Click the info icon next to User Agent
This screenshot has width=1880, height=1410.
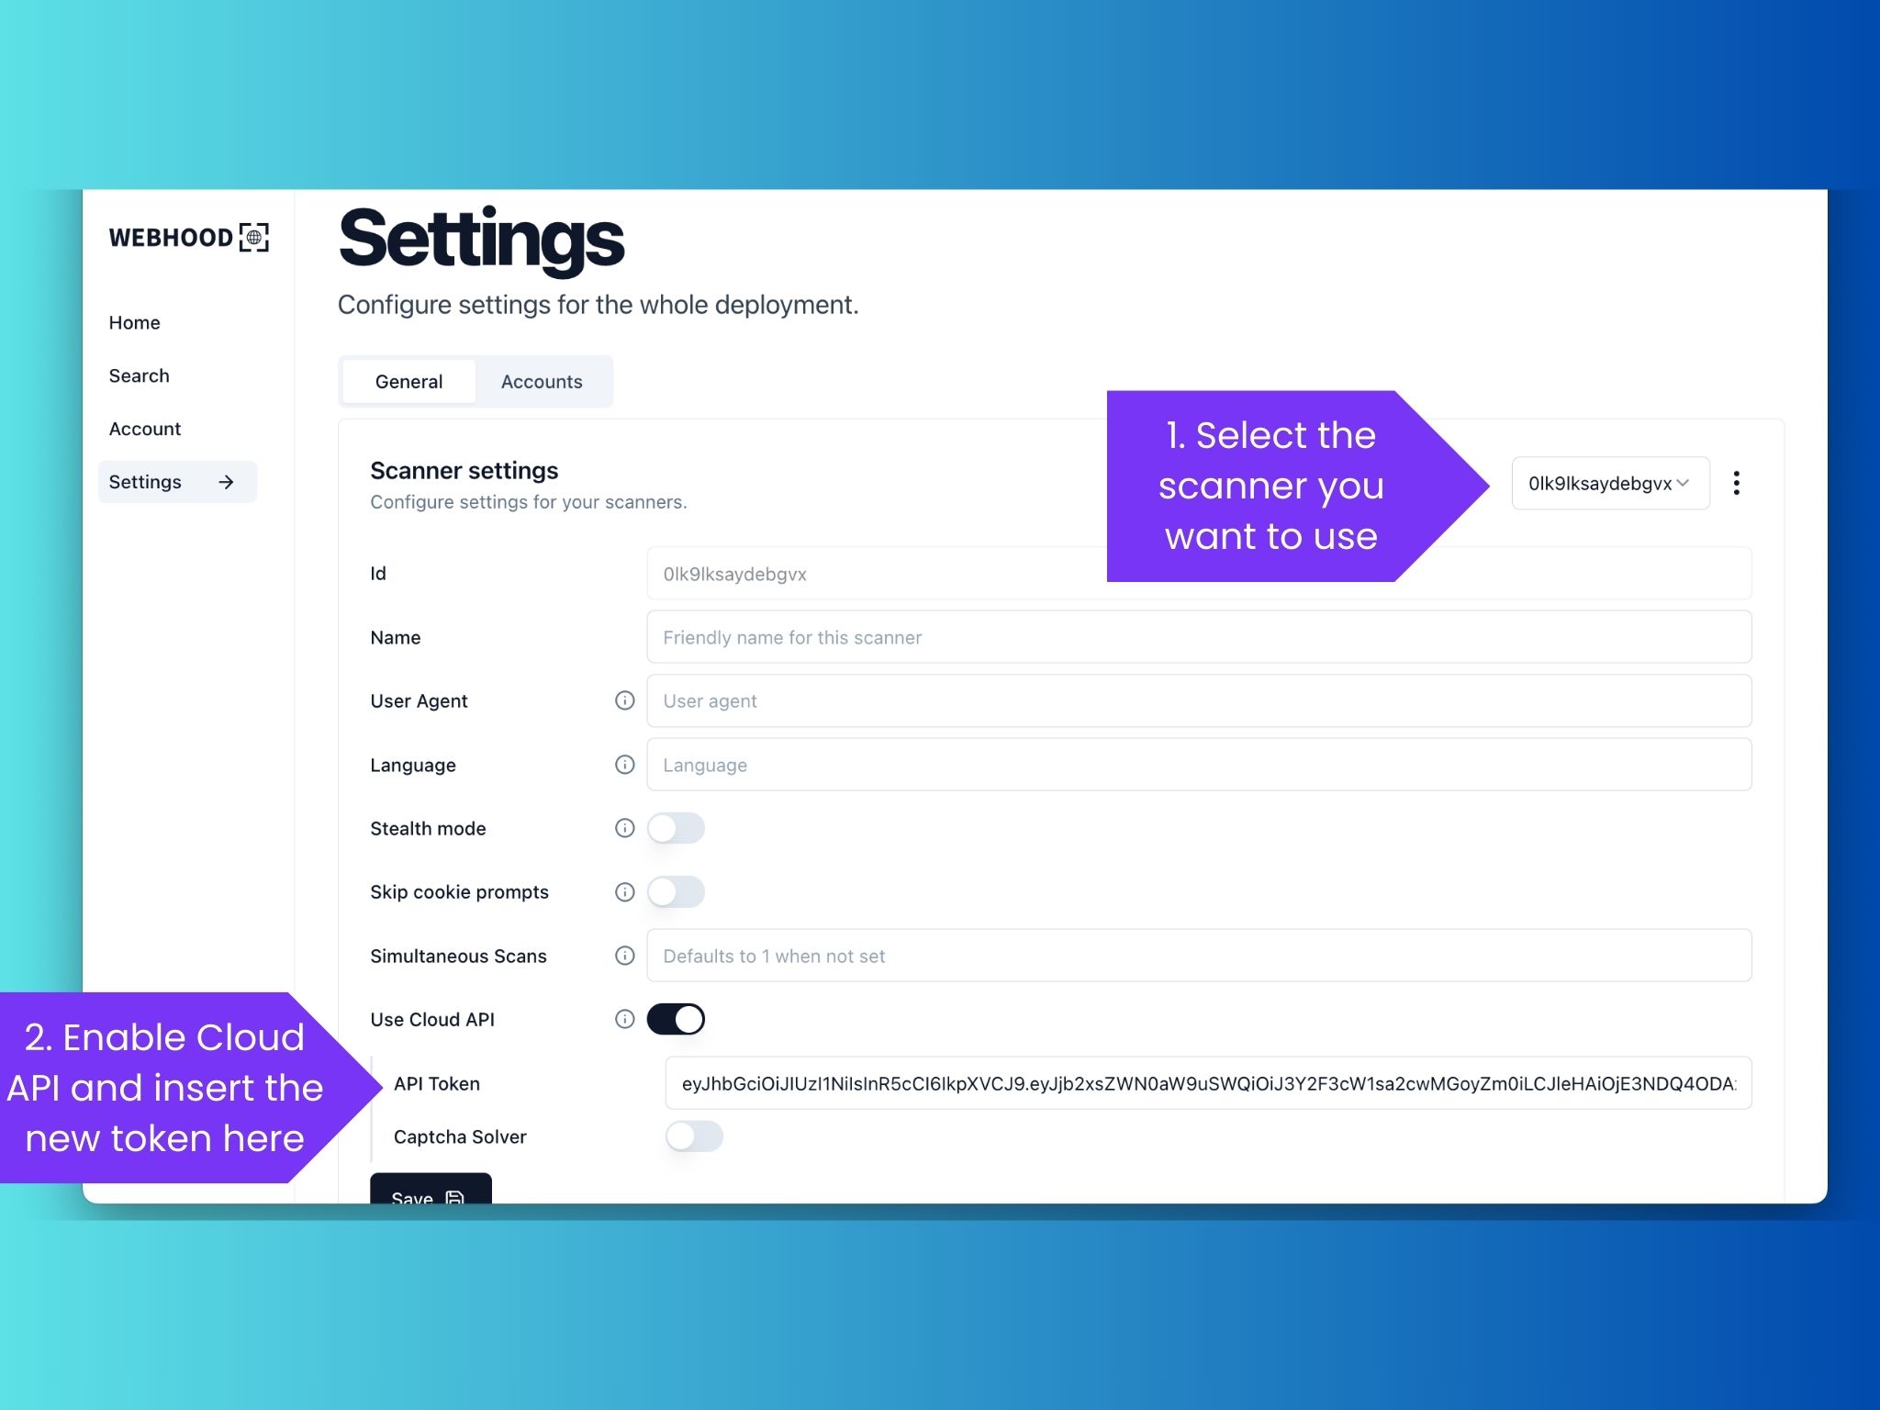pyautogui.click(x=625, y=700)
